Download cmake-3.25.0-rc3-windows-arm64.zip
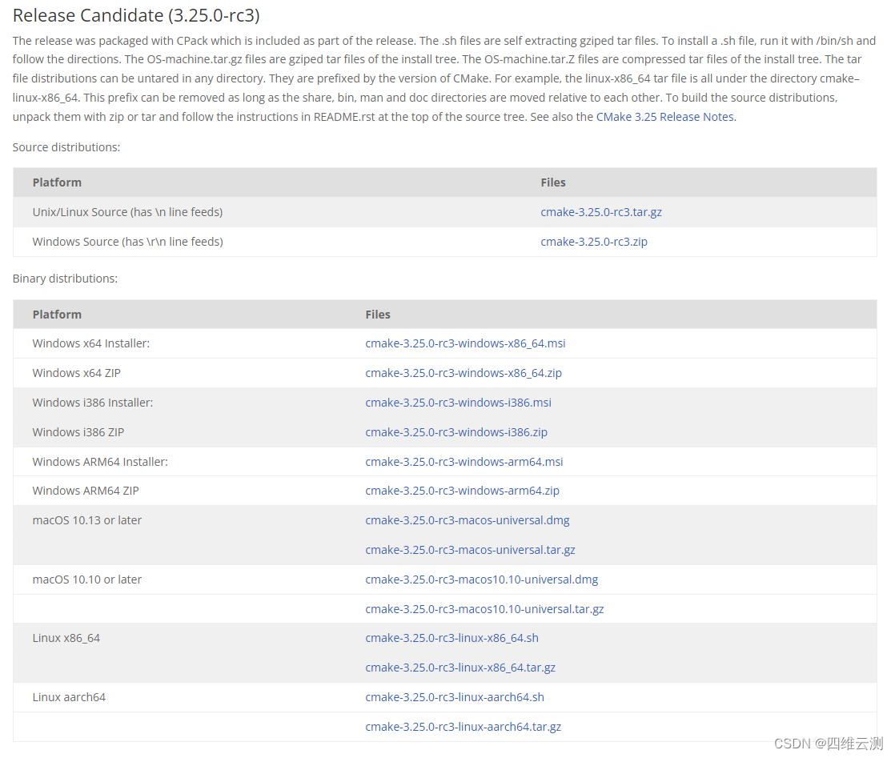This screenshot has height=758, width=895. coord(462,491)
